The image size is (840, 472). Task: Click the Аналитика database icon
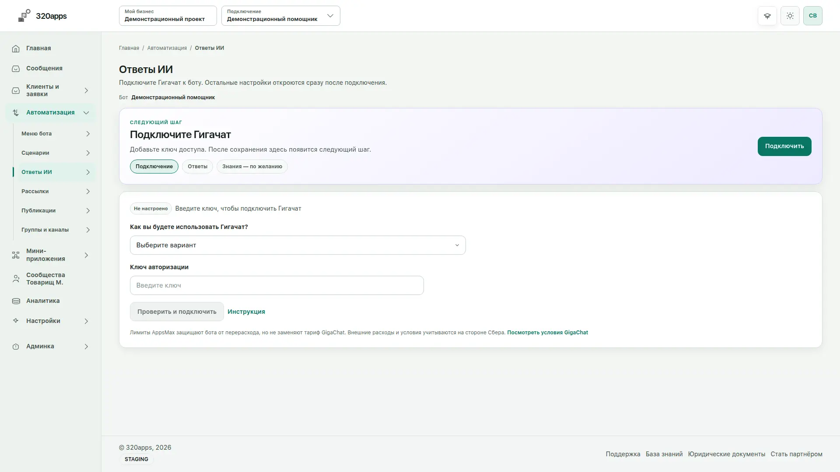16,301
